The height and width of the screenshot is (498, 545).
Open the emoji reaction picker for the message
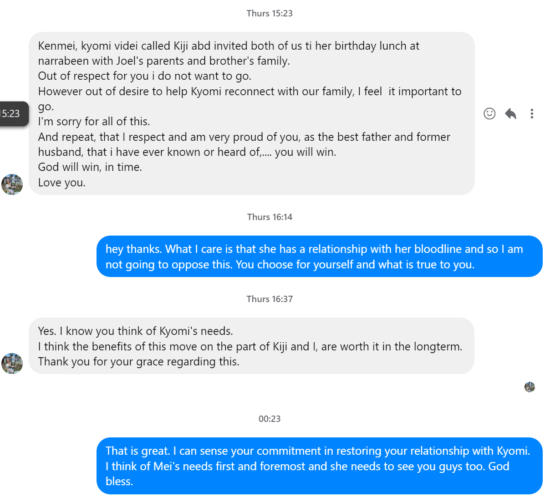click(489, 113)
